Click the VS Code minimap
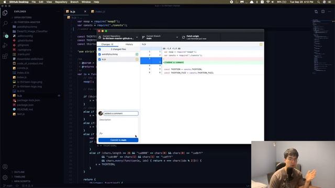Screen dimensions: 335x188 pos(321,46)
